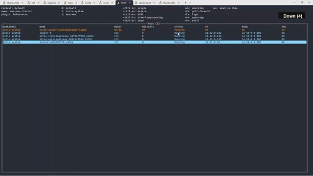
Task: Click the '<ctrl-b>: create' shortcut hint
Action: (135, 8)
